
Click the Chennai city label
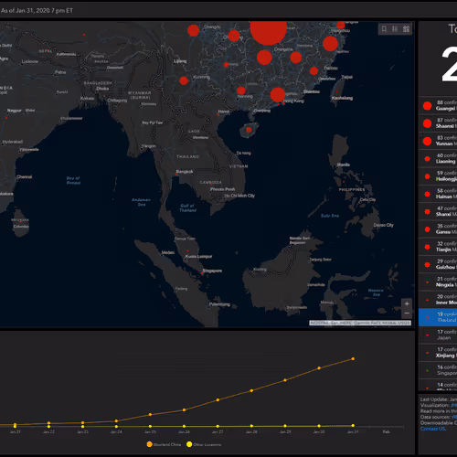pyautogui.click(x=25, y=176)
